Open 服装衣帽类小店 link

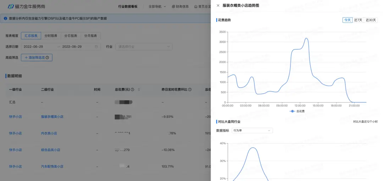click(52, 117)
